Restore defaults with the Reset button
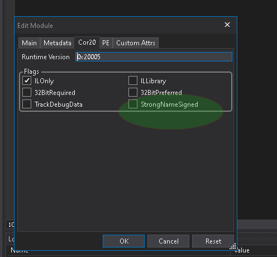The width and height of the screenshot is (277, 257). [x=213, y=241]
